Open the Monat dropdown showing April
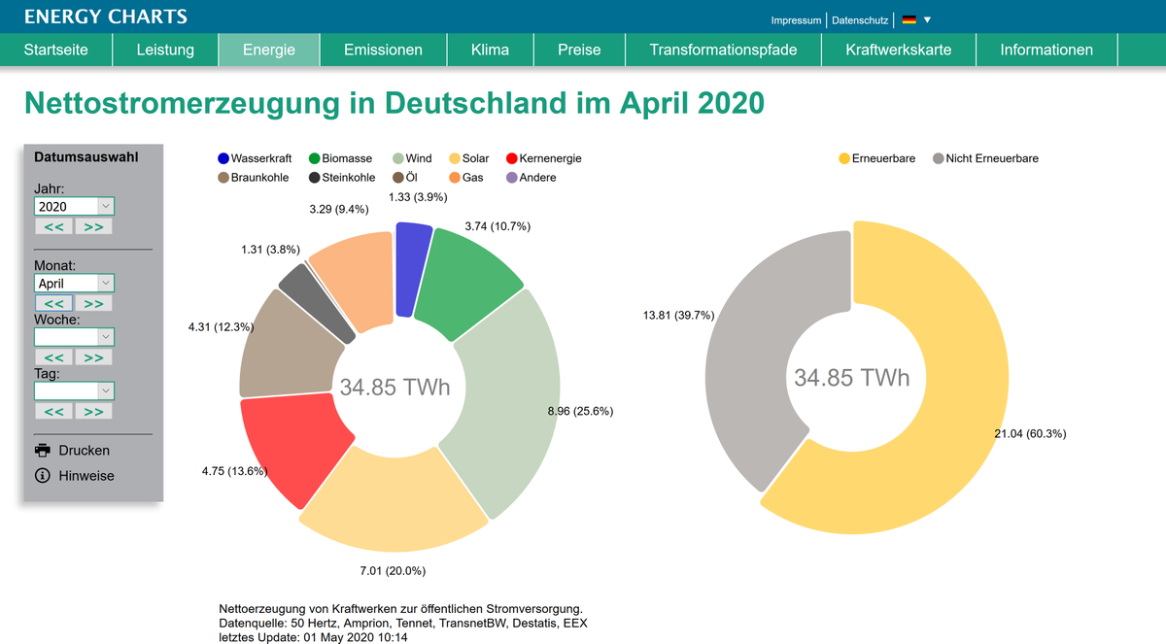The width and height of the screenshot is (1166, 644). [x=74, y=283]
